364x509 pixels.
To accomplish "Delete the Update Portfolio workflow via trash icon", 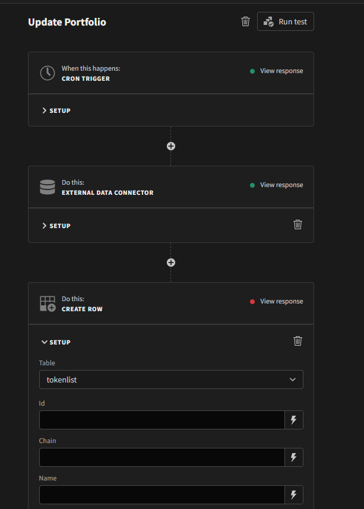I will (245, 21).
